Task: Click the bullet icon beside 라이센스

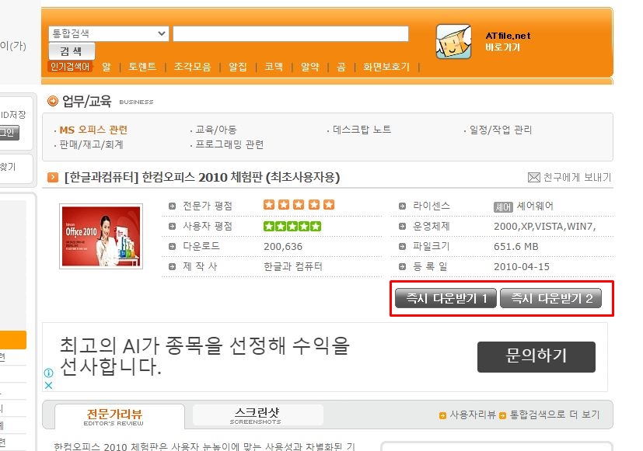Action: pyautogui.click(x=402, y=206)
